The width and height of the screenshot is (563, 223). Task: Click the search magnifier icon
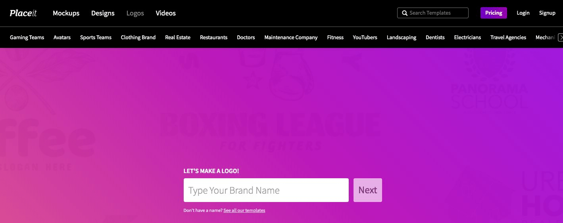tap(404, 13)
